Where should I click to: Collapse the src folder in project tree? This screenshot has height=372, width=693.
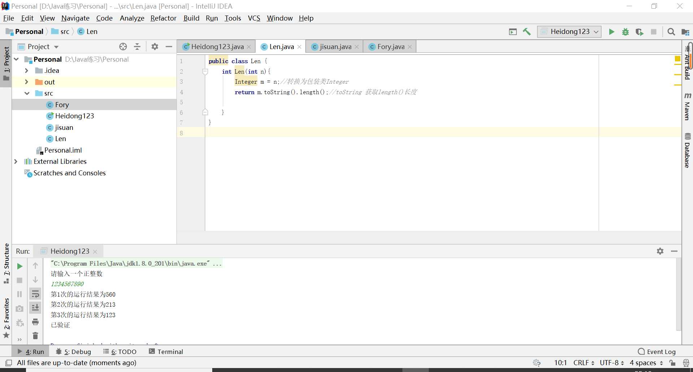coord(27,93)
